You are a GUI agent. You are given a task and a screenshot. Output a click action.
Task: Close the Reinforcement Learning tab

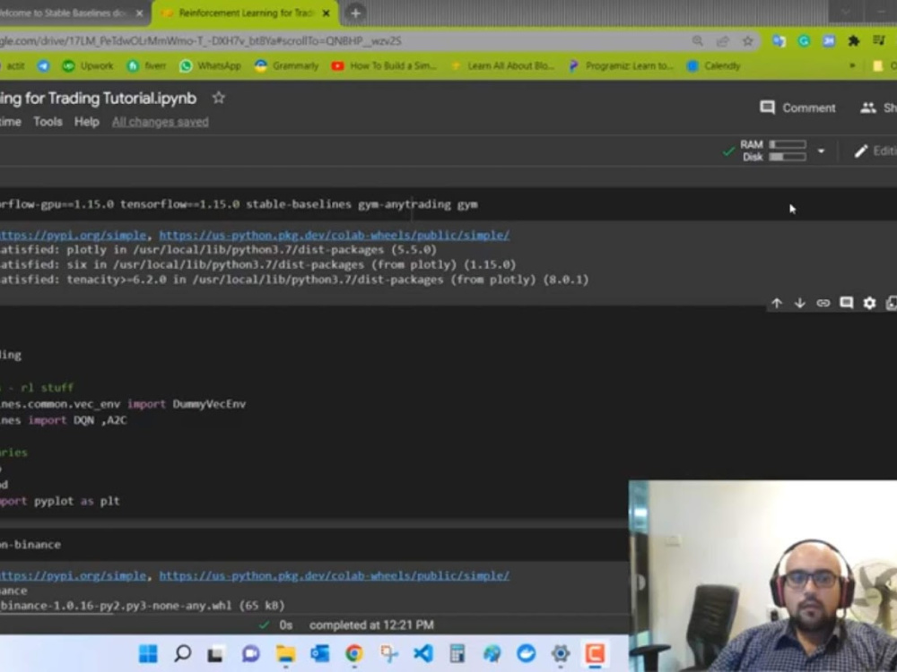(327, 13)
